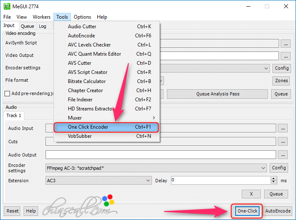Launch AVS Cutter tool
Image resolution: width=296 pixels, height=220 pixels.
[x=107, y=63]
